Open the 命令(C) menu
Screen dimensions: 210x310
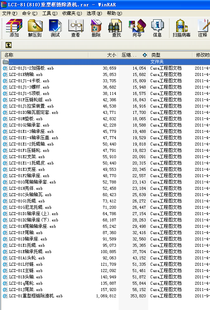[30, 13]
